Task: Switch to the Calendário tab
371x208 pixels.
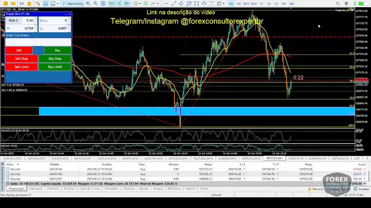Action: [x=111, y=188]
